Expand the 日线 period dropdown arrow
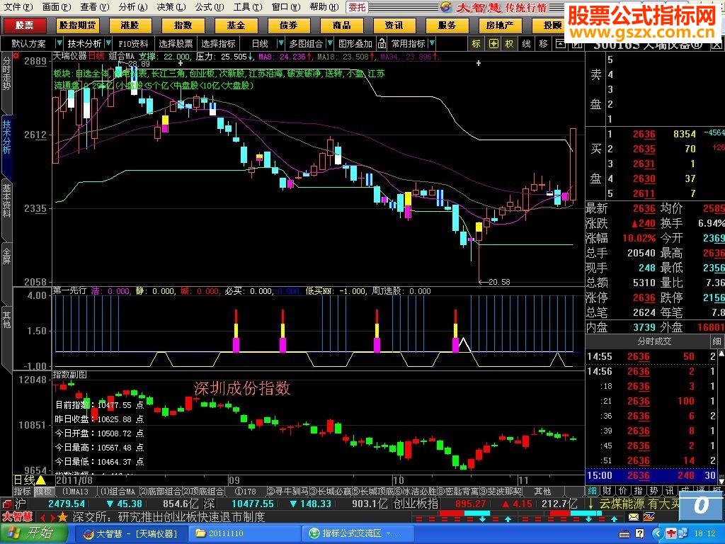 pyautogui.click(x=280, y=43)
